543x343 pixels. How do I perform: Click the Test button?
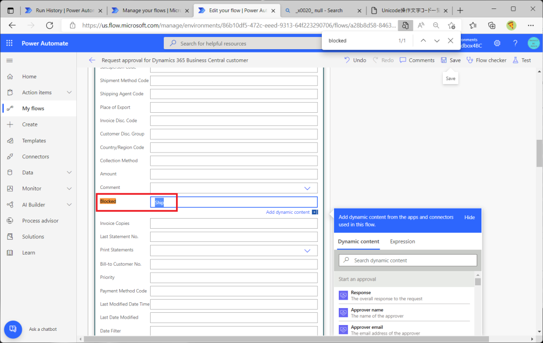coord(522,60)
